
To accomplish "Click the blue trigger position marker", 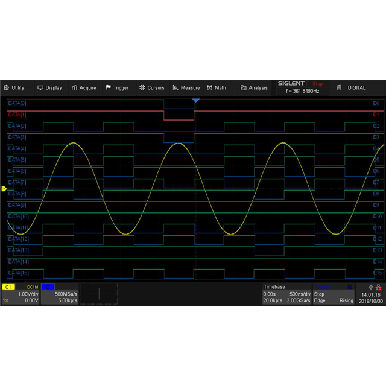I will 195,101.
